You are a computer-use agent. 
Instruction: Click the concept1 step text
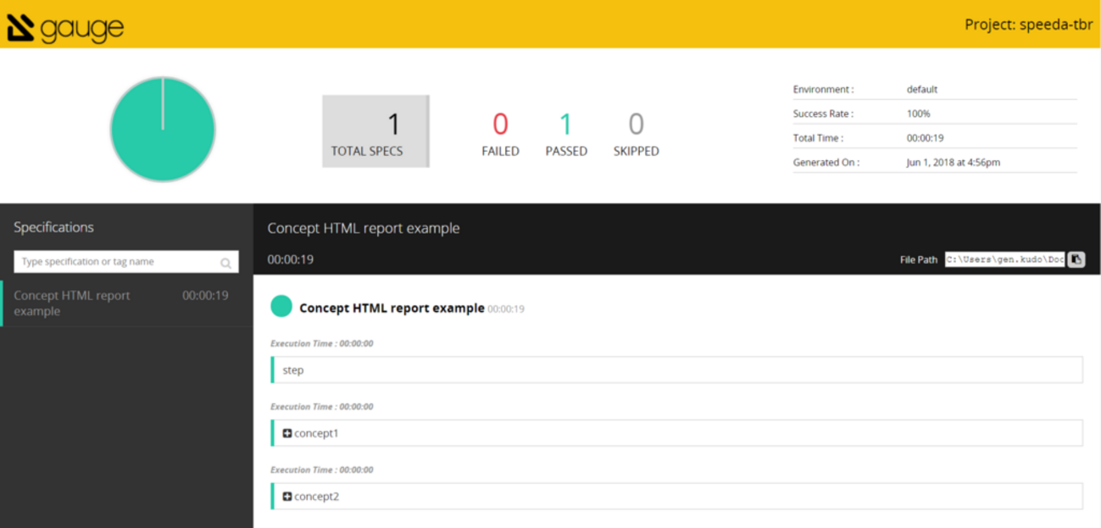click(x=316, y=433)
